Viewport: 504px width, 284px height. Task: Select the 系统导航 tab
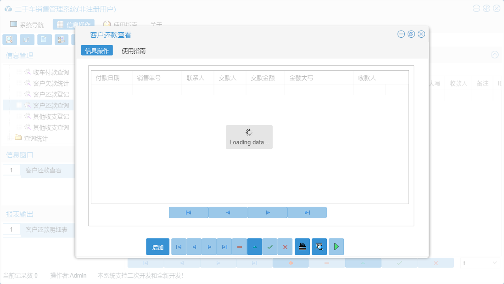point(28,24)
